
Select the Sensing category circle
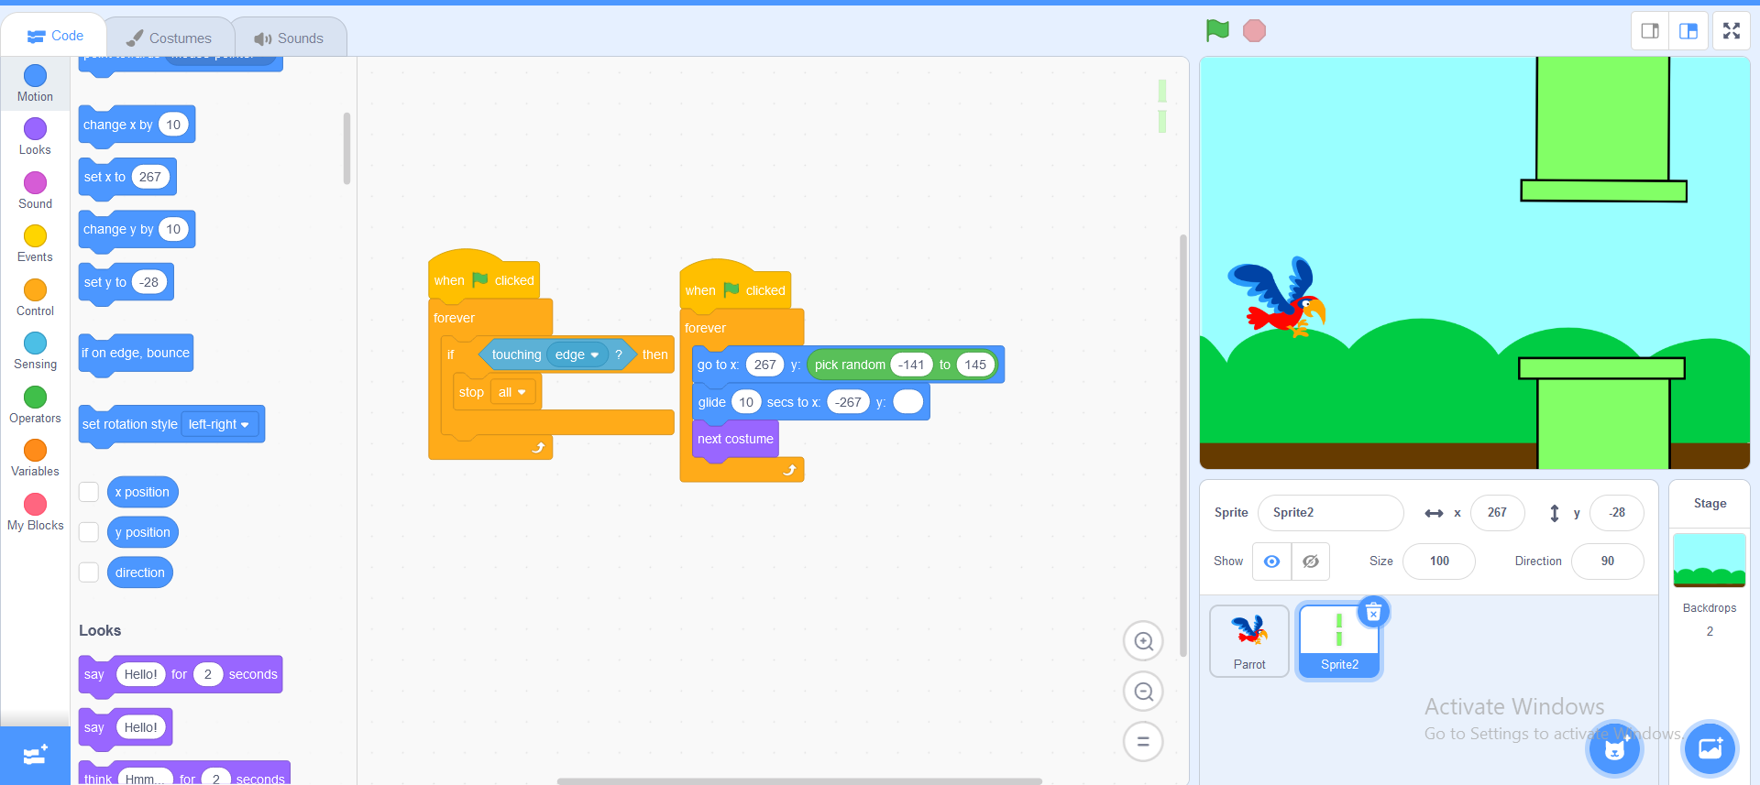coord(35,343)
